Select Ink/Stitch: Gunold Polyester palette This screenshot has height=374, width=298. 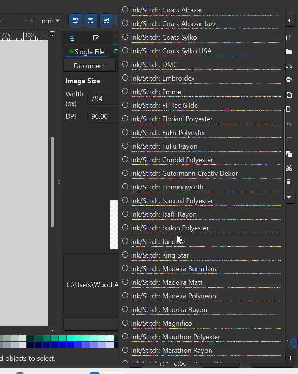202,160
